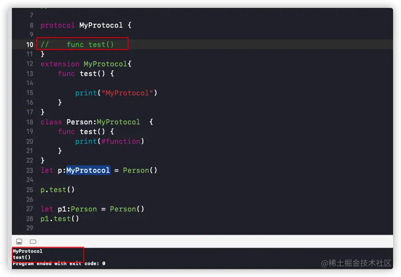Viewport: 401px width, 277px height.
Task: Click 'func test() {' on line 19
Action: [86, 131]
